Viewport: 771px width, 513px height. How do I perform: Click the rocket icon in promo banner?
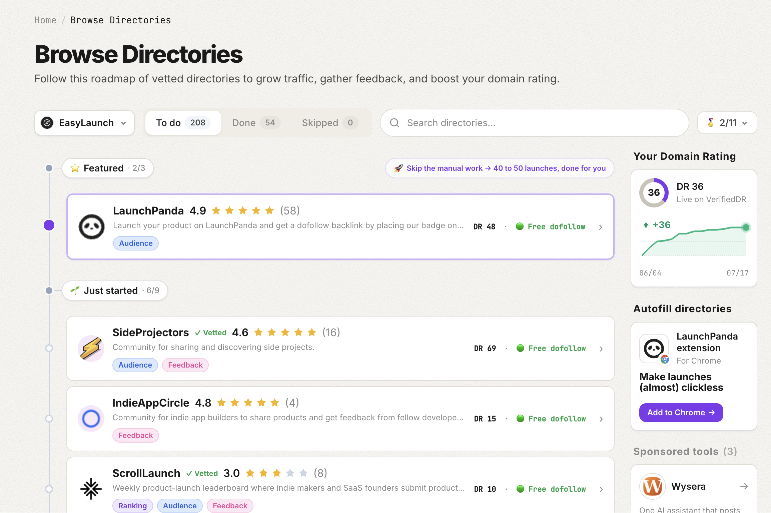point(398,168)
